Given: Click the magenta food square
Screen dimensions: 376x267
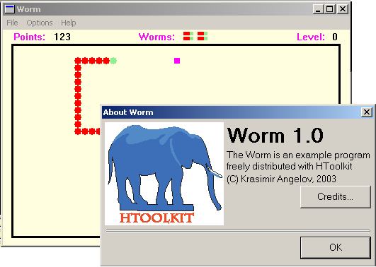Looking at the screenshot, I should [177, 61].
